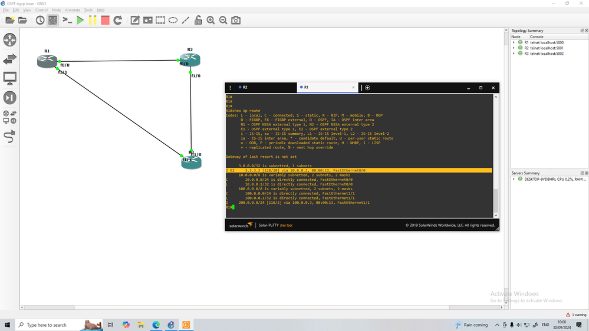Browse end devices monitor icon
This screenshot has height=331, width=589.
10,78
